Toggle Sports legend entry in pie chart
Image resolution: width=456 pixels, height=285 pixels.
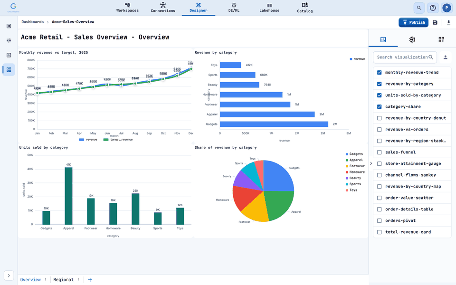pyautogui.click(x=353, y=184)
